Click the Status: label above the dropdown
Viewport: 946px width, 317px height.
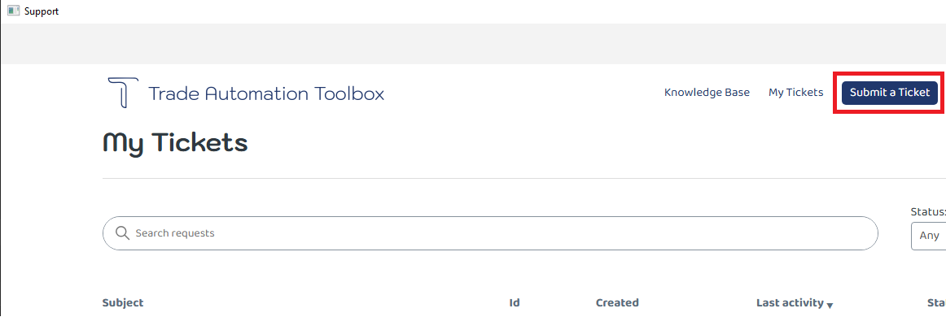(928, 211)
